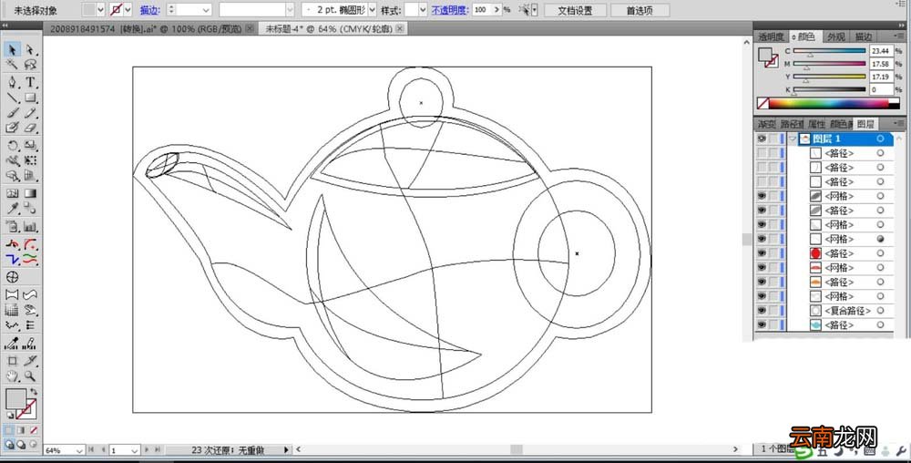The height and width of the screenshot is (463, 911).
Task: Switch to the 透明度 panel tab
Action: [x=771, y=36]
